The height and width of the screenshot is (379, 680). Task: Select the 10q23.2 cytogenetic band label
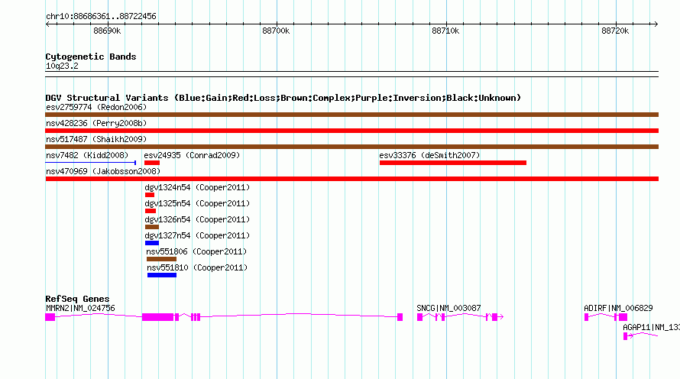click(62, 66)
